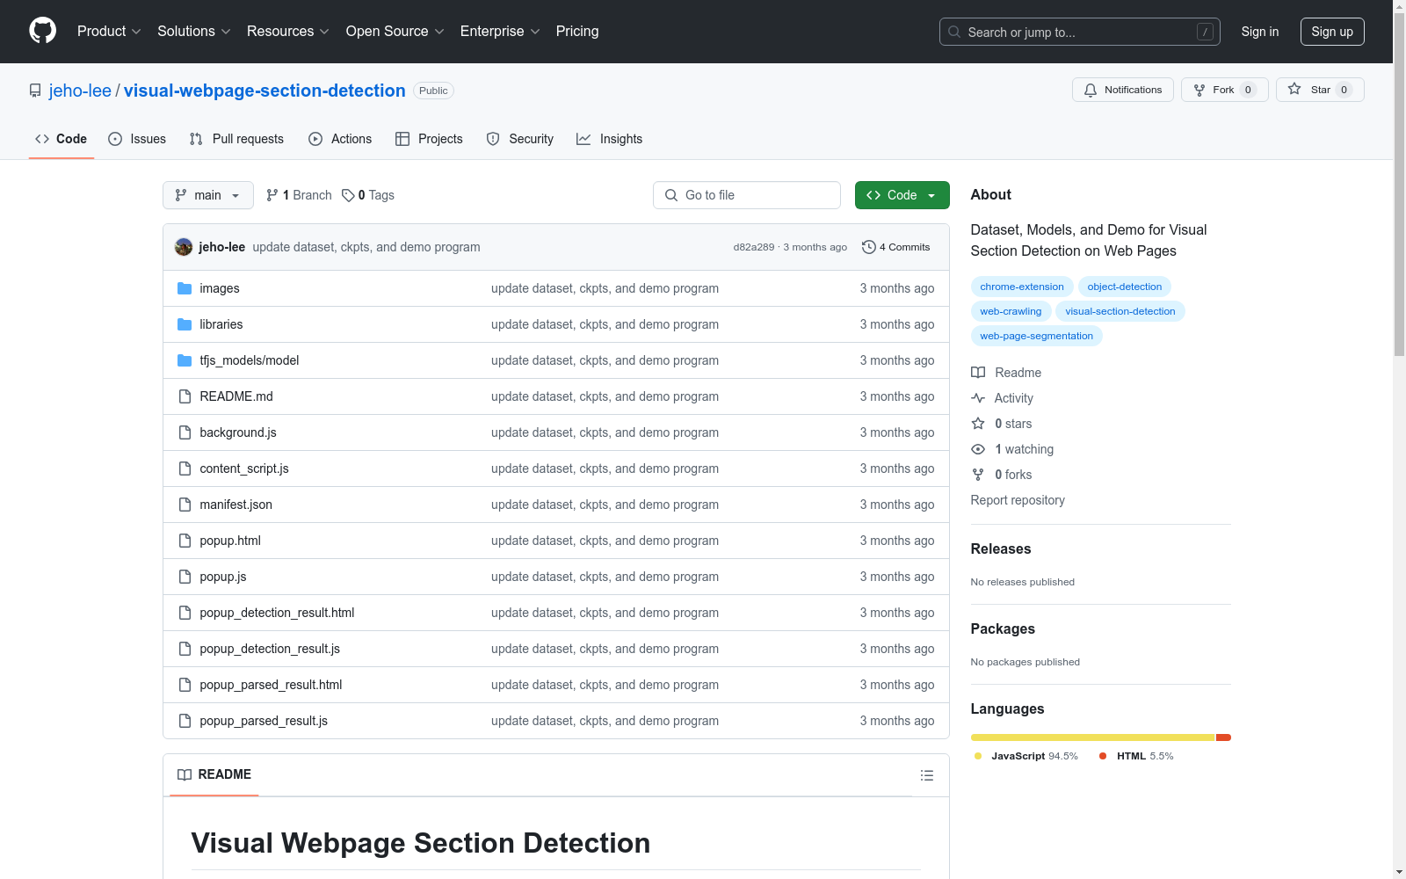Switch to the Pull requests tab
Screen dimensions: 1406x879
tap(236, 139)
